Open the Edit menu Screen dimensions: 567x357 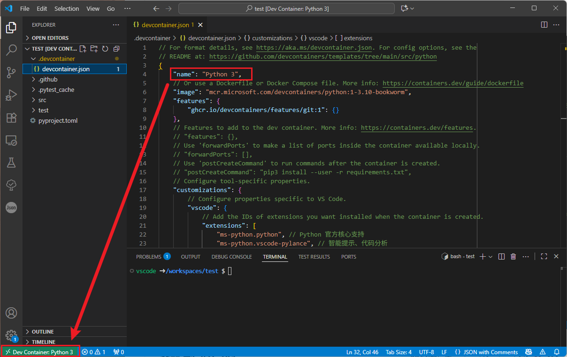click(42, 8)
